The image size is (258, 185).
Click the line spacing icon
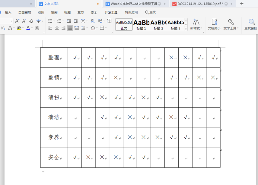coord(83,28)
